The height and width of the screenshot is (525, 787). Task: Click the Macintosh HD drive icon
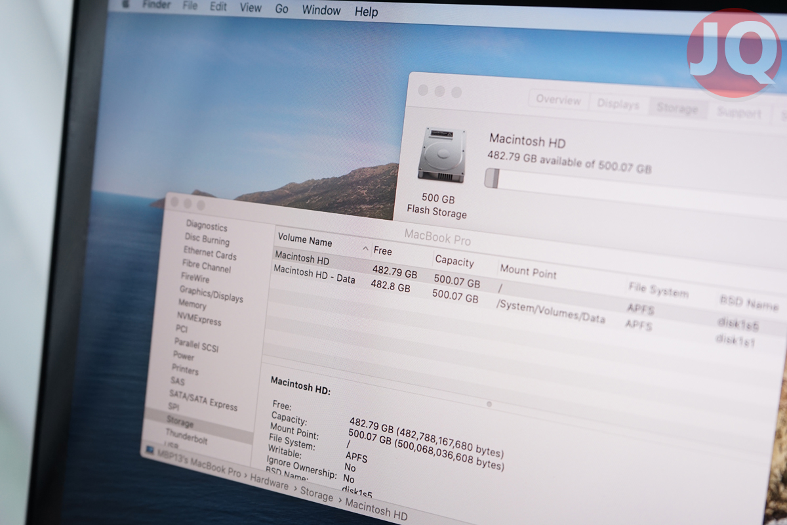pos(441,156)
